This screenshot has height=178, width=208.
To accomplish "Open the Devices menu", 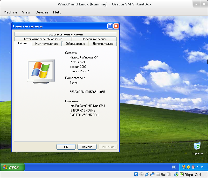I will coord(41,12).
